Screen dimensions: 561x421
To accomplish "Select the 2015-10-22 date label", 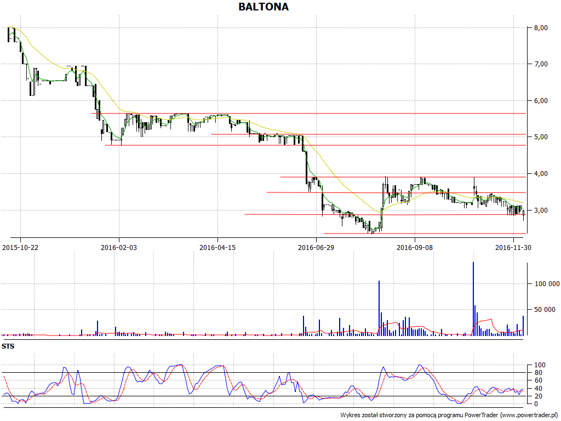I will coord(20,247).
